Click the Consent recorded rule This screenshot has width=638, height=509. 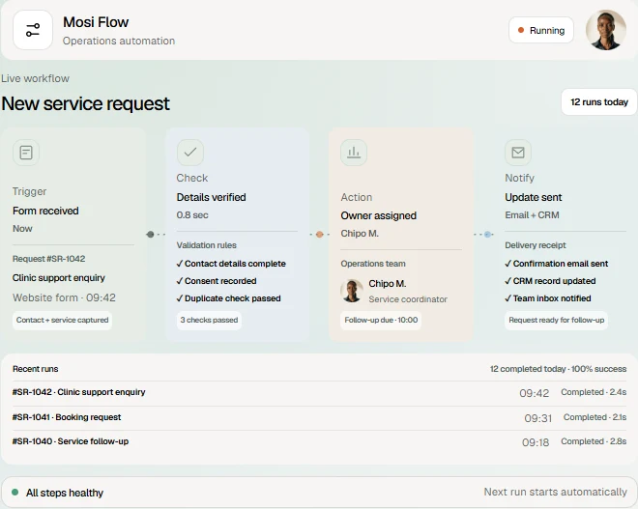coord(217,281)
